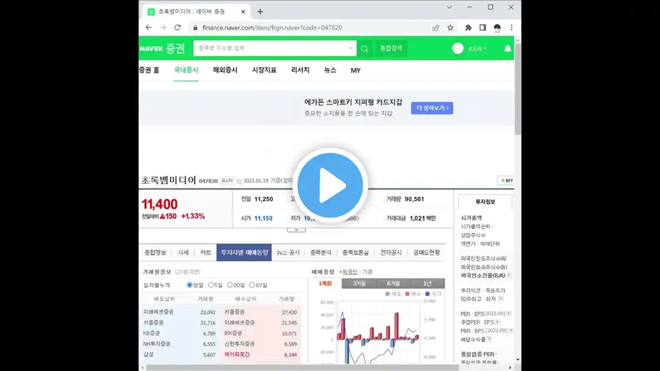Toggle the browser side panel icon
Image resolution: width=660 pixels, height=371 pixels.
click(x=483, y=27)
